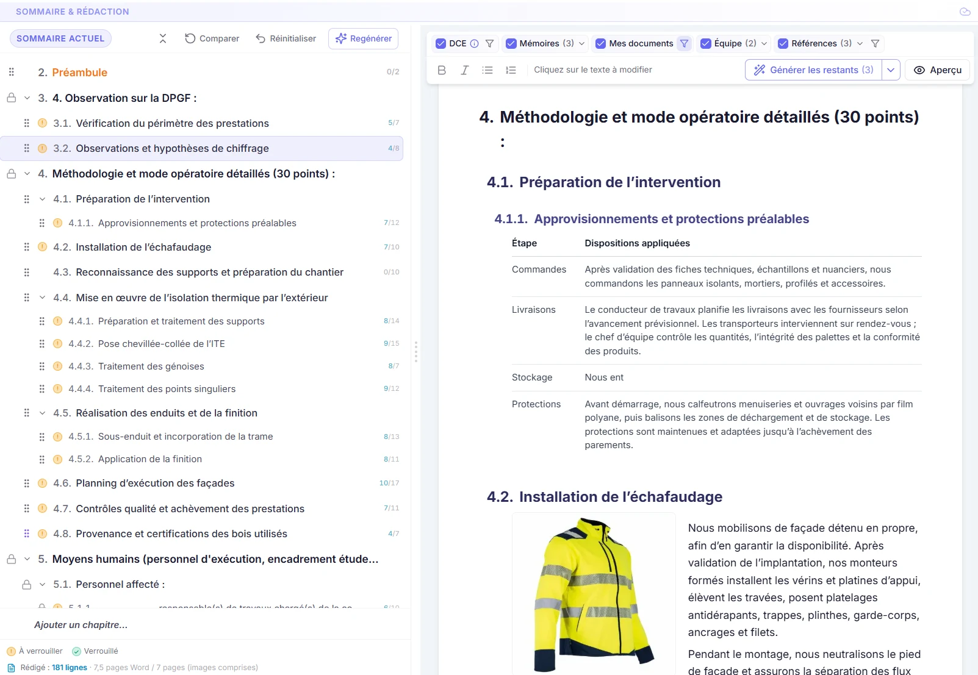Viewport: 978px width, 675px height.
Task: Click the drag handle for 4.8. Provenance et certifications
Action: click(26, 534)
